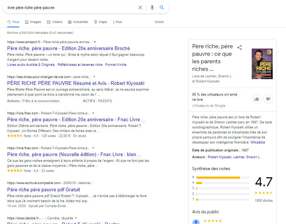Switch to the Maps tab
The height and width of the screenshot is (224, 286).
pyautogui.click(x=101, y=22)
